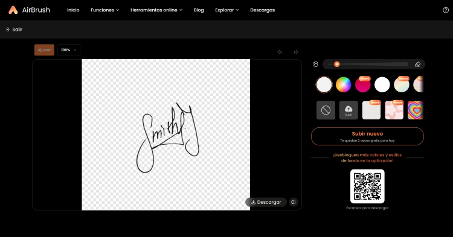Viewport: 453px width, 237px height.
Task: Choose the solid white color swatch
Action: (382, 85)
